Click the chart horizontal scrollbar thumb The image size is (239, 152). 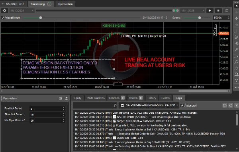pyautogui.click(x=204, y=91)
